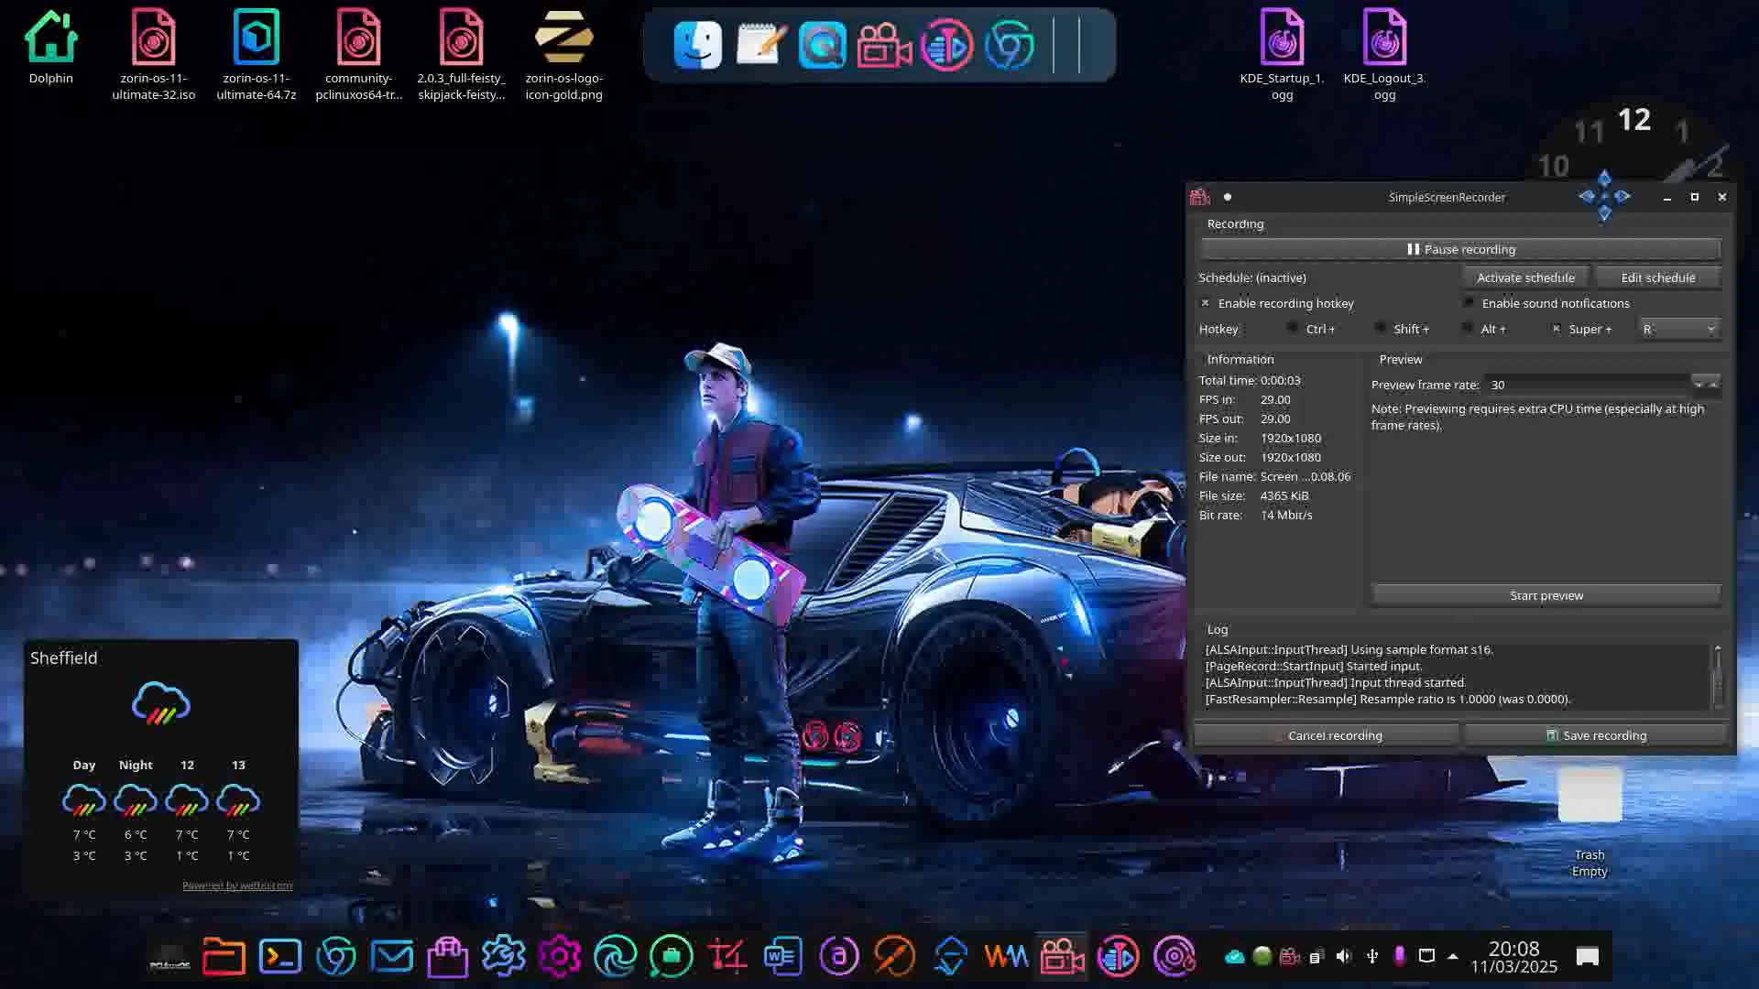Image resolution: width=1759 pixels, height=989 pixels.
Task: Click the show desktop button beside the clock
Action: pos(1588,957)
